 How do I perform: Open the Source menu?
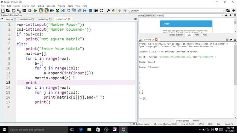(26, 6)
